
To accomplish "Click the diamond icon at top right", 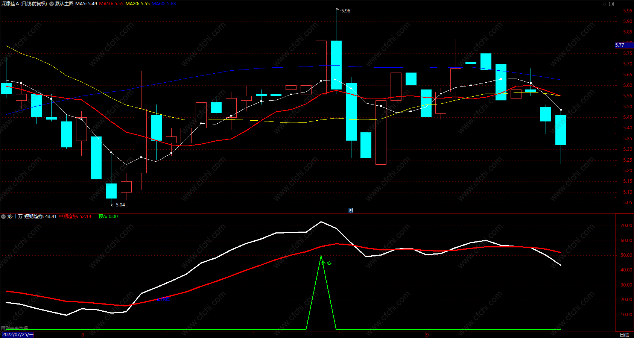I will [x=605, y=4].
